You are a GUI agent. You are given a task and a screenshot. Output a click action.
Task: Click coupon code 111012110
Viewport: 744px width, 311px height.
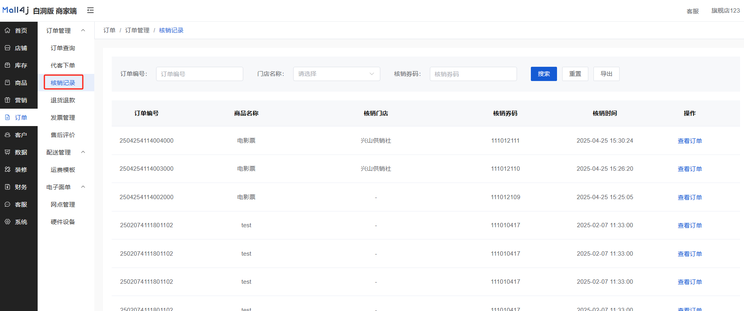coord(505,169)
